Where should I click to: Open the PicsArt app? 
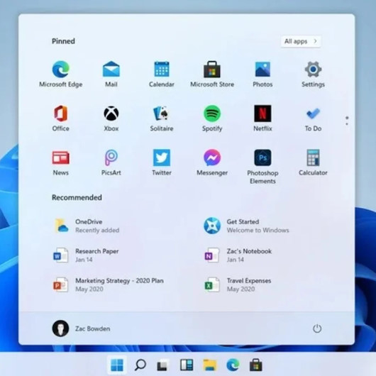coord(111,162)
